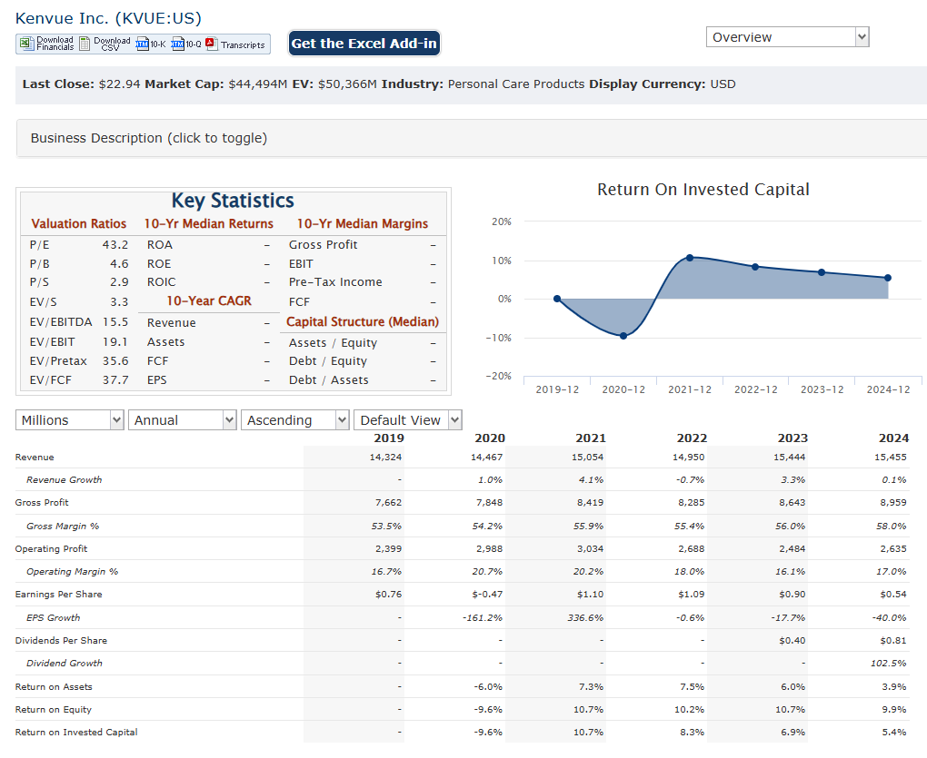
Task: Click the 10-Year CAGR subheading
Action: click(209, 301)
